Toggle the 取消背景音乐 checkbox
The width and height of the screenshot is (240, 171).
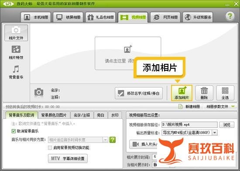[x=14, y=131]
